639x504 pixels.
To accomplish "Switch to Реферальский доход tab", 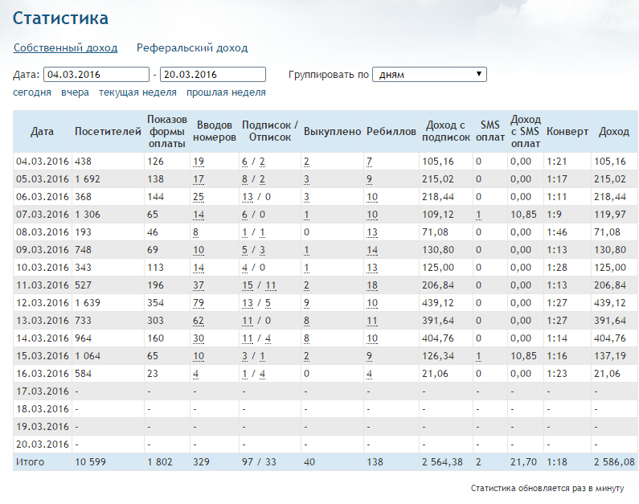I will pyautogui.click(x=191, y=47).
